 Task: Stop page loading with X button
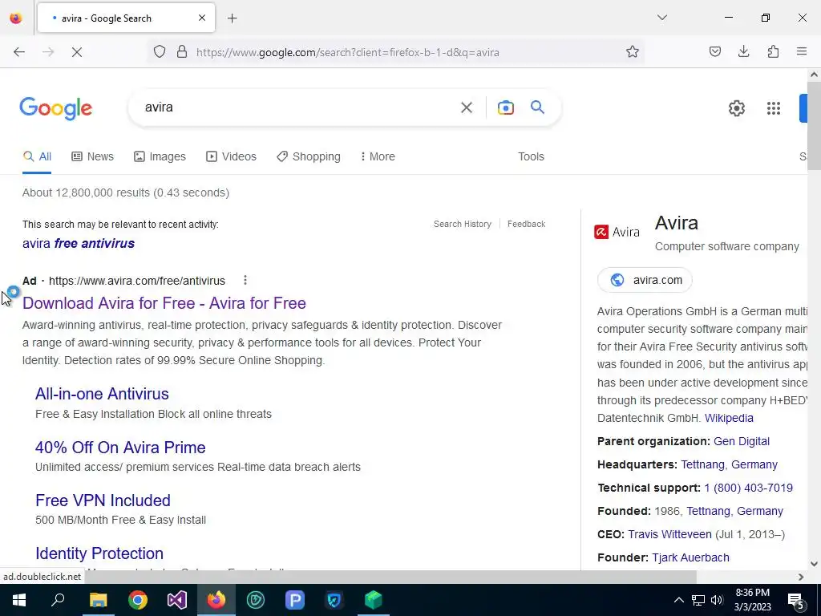(77, 52)
